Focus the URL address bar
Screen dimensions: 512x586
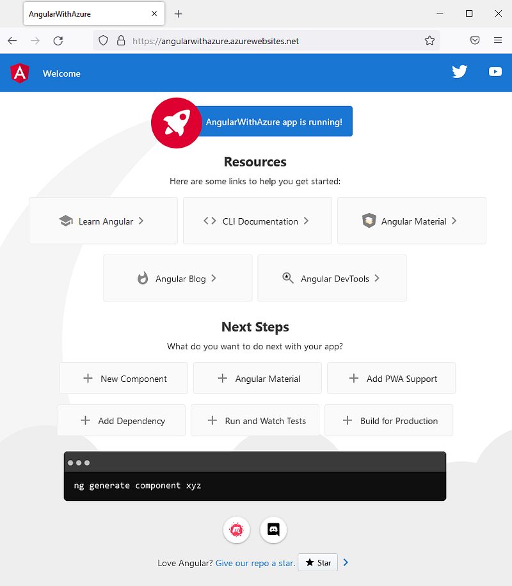coord(266,41)
